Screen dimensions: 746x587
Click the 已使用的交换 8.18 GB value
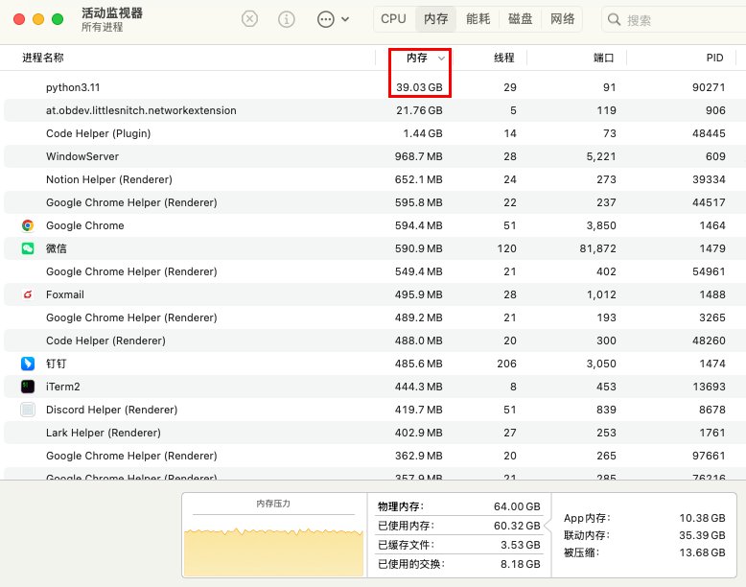(520, 564)
